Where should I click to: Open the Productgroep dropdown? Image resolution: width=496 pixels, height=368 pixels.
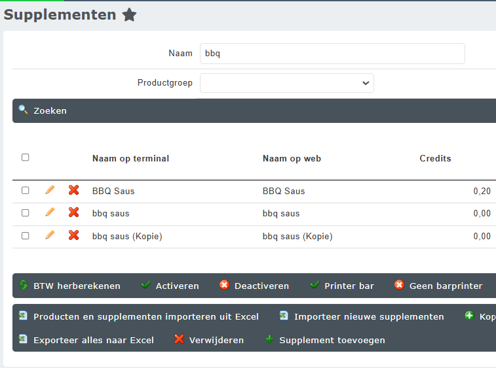(286, 83)
